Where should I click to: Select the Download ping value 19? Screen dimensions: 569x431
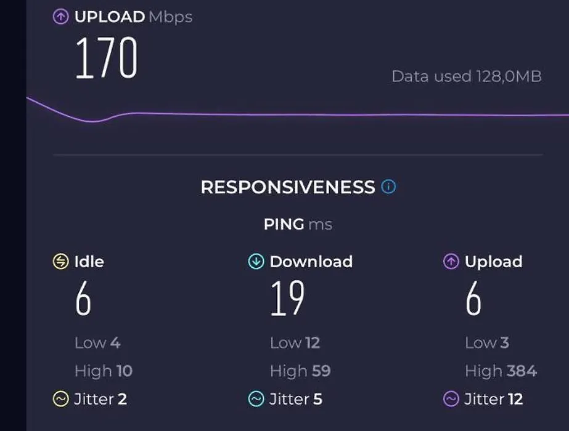(x=287, y=299)
